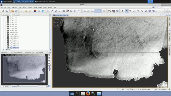
Task: Switch to the Uncertainty Visualisation tab
Action: click(x=29, y=52)
